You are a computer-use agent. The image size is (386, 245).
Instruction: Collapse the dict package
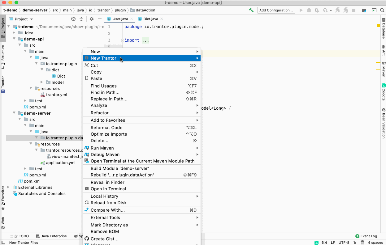pyautogui.click(x=42, y=70)
